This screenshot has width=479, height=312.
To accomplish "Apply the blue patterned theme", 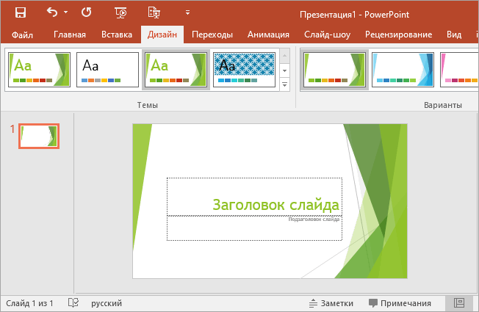I will (x=245, y=70).
